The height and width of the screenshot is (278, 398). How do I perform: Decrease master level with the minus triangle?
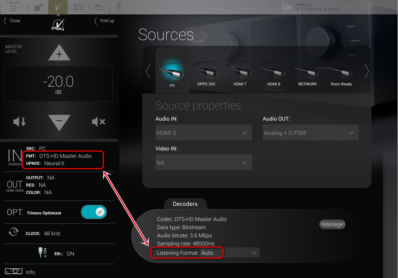tap(59, 122)
